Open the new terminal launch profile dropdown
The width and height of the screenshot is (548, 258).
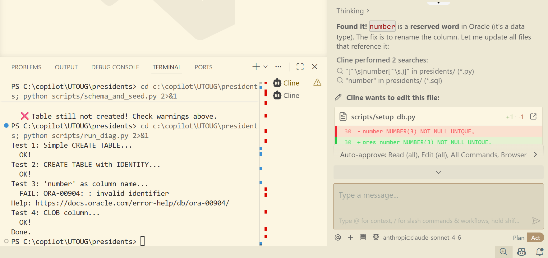pyautogui.click(x=265, y=67)
